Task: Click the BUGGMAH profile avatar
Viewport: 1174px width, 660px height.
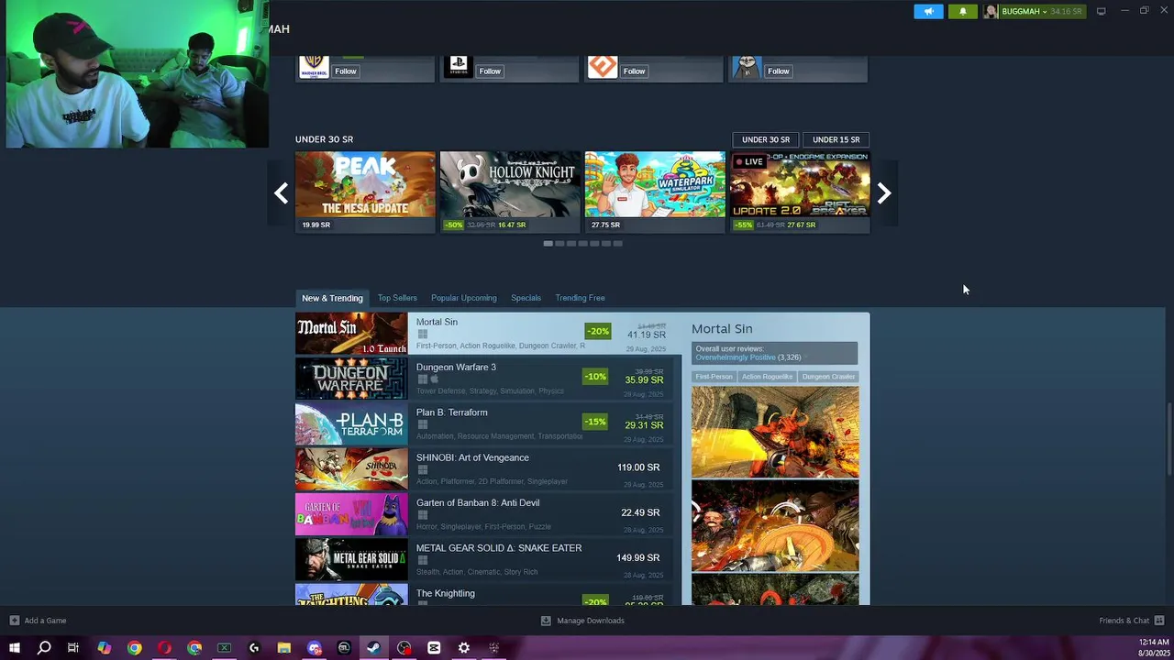Action: tap(991, 11)
